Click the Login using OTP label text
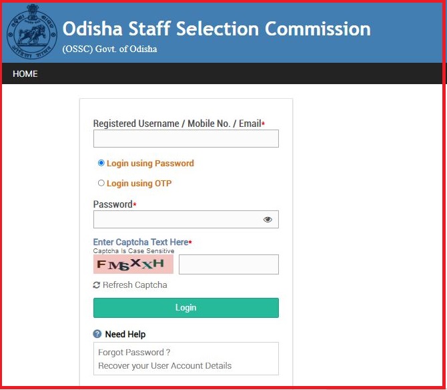This screenshot has width=447, height=390. tap(139, 183)
